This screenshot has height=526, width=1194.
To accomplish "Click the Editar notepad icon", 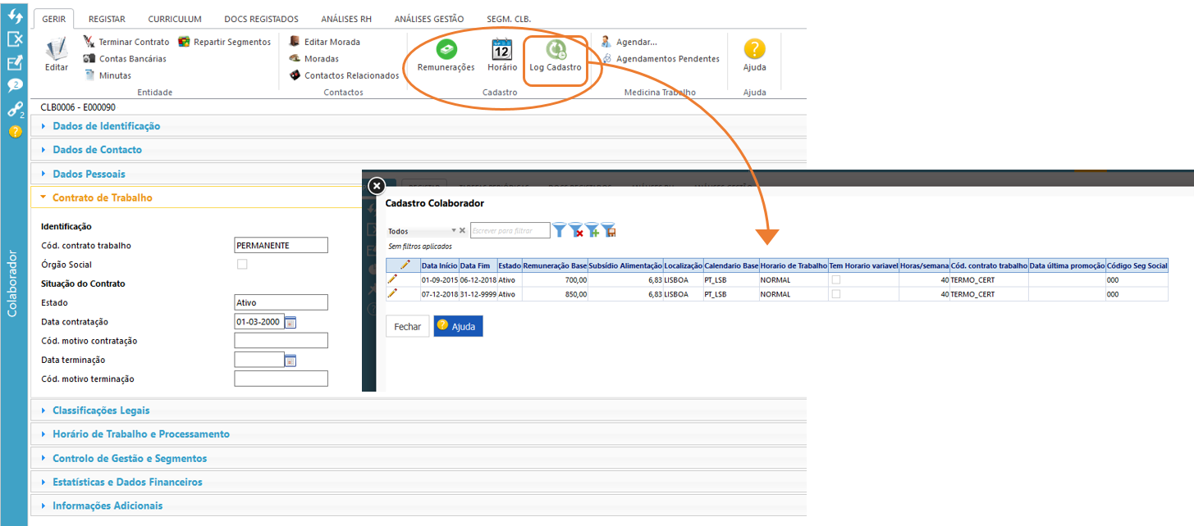I will coord(57,51).
